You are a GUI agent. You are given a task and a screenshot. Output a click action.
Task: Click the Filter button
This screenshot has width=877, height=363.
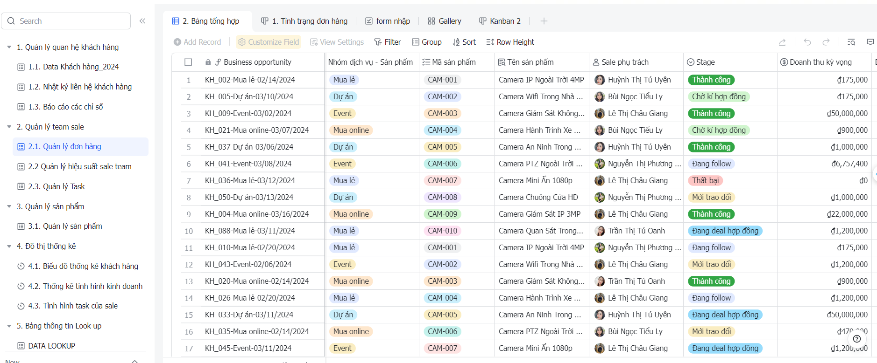point(388,42)
